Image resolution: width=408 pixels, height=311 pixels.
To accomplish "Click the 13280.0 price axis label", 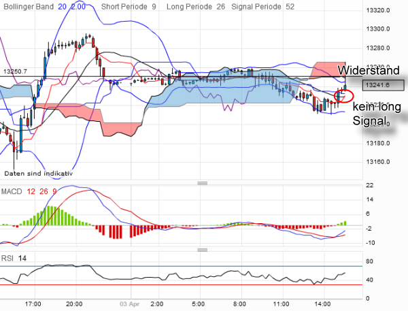I will click(x=378, y=48).
